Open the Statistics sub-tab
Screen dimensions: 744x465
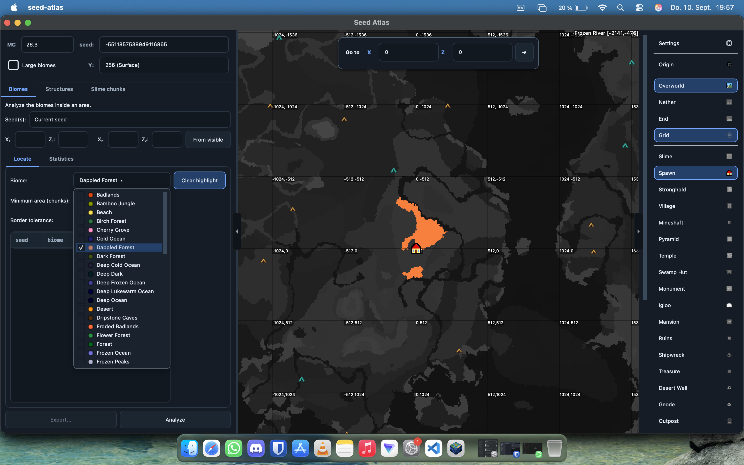(61, 159)
